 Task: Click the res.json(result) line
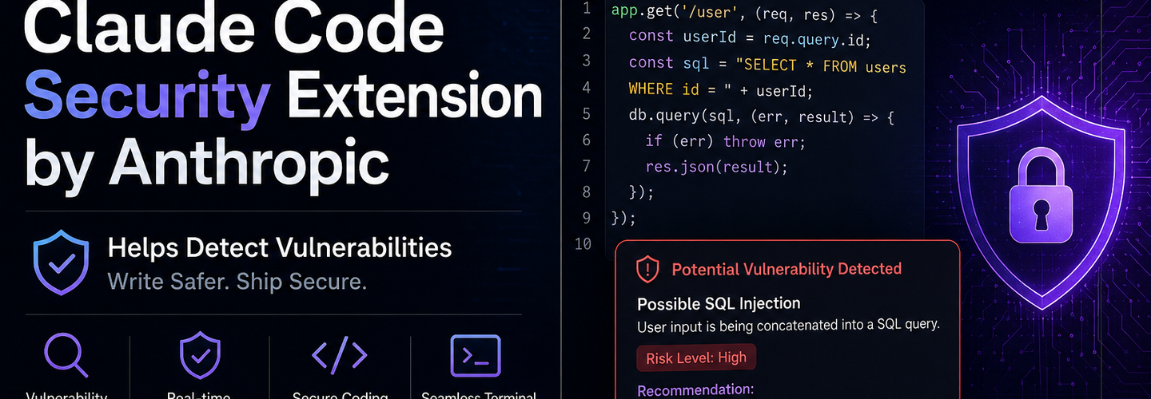(x=716, y=167)
